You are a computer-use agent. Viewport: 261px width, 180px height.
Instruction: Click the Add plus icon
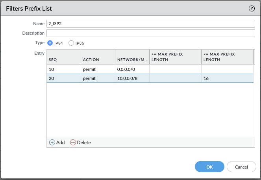tap(52, 143)
